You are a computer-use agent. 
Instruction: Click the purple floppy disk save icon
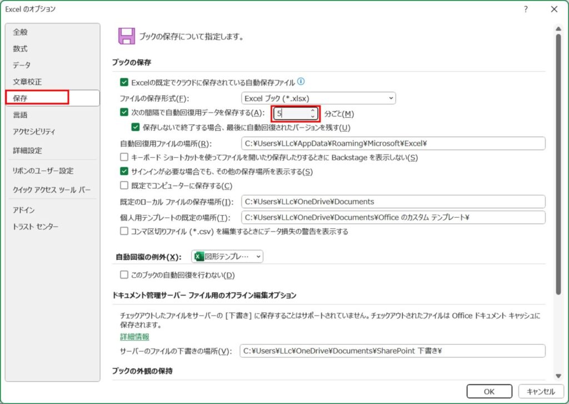tap(126, 36)
